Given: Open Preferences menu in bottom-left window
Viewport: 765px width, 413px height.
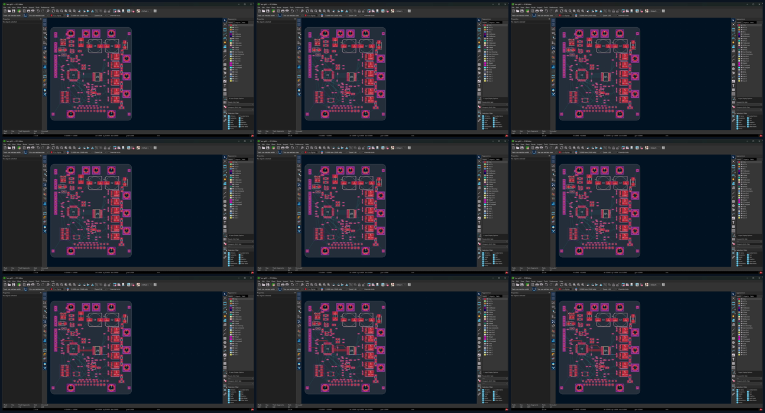Looking at the screenshot, I should pyautogui.click(x=45, y=281).
